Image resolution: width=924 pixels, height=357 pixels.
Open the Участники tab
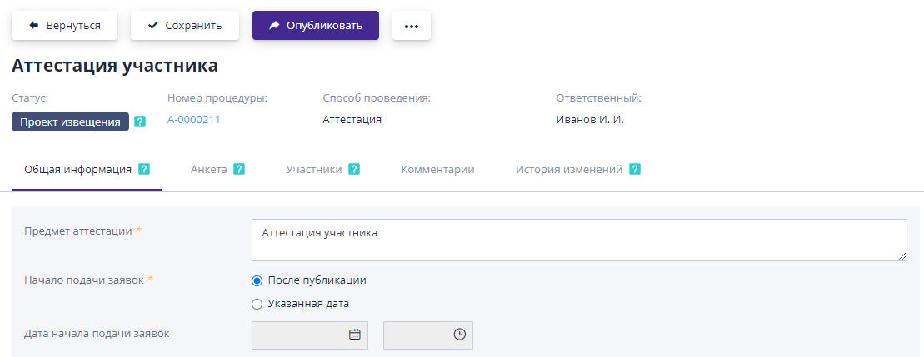tap(313, 169)
